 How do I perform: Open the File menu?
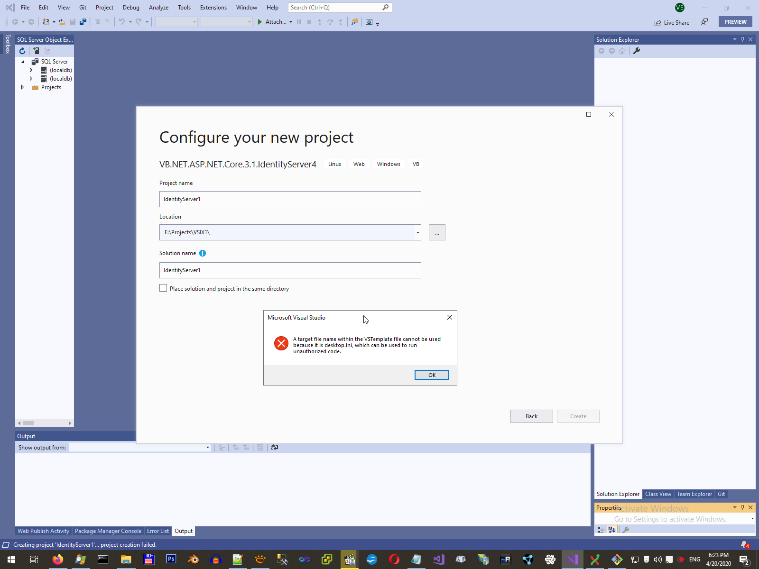point(25,8)
